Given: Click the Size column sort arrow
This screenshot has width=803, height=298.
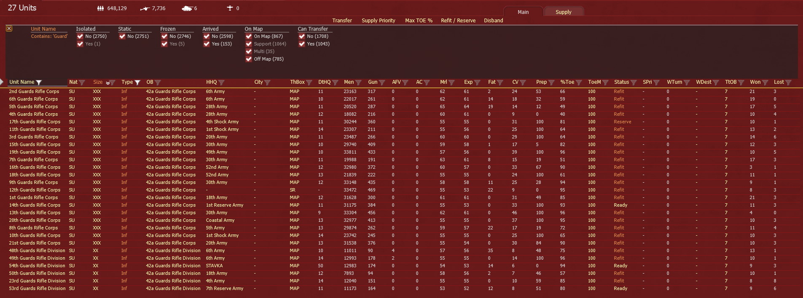Looking at the screenshot, I should click(x=107, y=83).
